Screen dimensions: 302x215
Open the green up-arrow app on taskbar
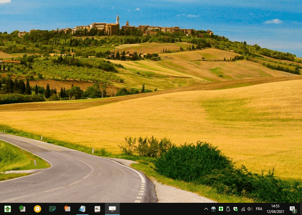8,209
